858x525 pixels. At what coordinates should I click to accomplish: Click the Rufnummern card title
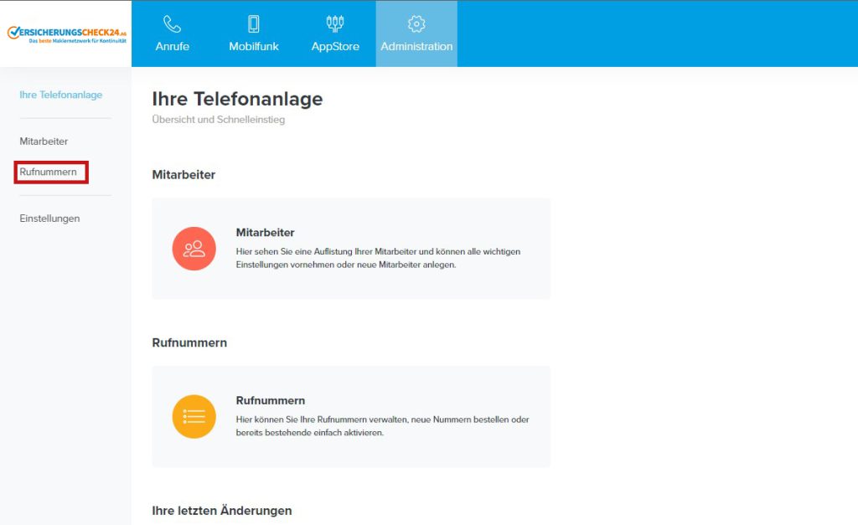[271, 400]
